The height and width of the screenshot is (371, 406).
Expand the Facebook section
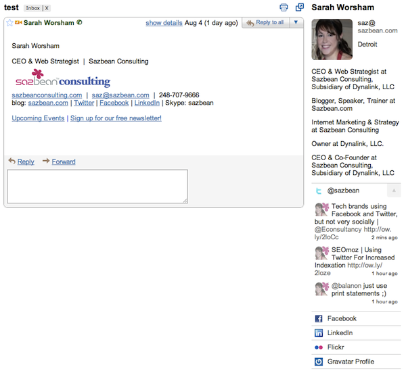click(342, 318)
